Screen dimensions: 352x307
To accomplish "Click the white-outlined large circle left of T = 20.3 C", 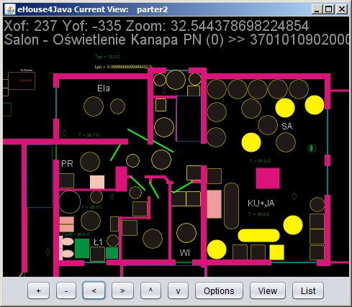I will pos(70,202).
